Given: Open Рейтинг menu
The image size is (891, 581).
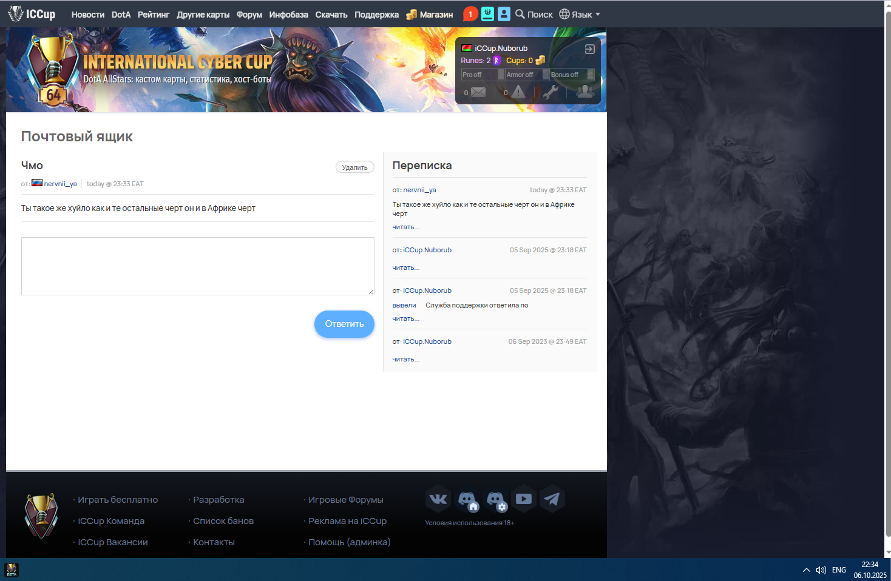Looking at the screenshot, I should pyautogui.click(x=154, y=15).
